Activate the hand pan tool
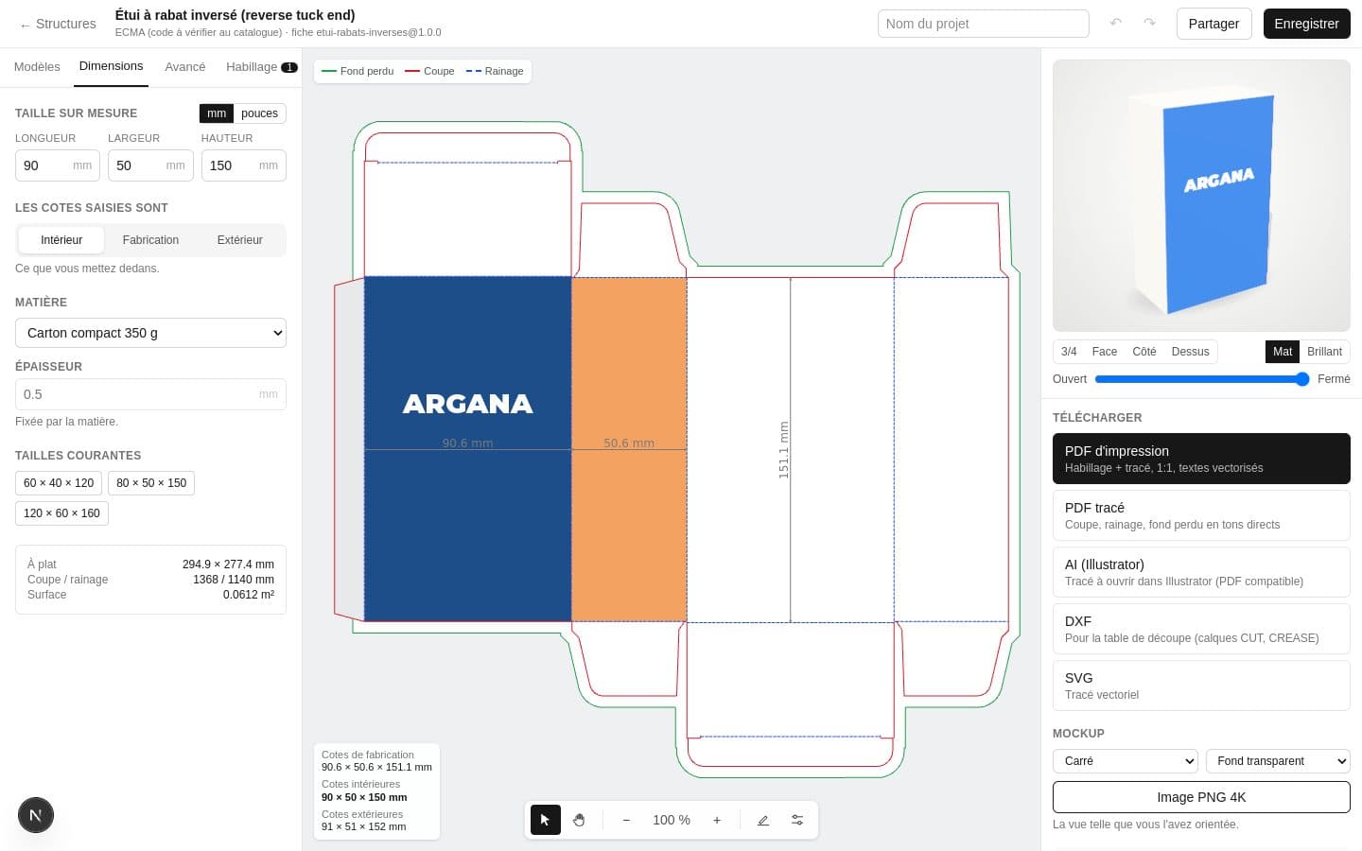 579,820
